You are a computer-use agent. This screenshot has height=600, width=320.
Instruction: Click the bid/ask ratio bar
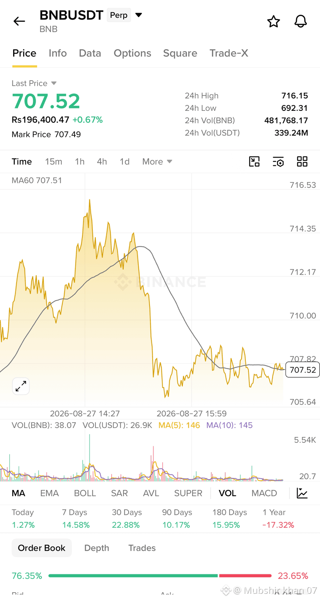pyautogui.click(x=160, y=576)
